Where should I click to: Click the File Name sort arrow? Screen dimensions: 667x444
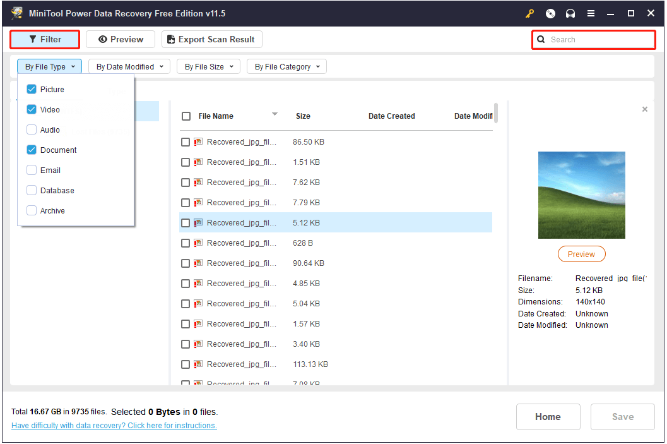[x=274, y=114]
